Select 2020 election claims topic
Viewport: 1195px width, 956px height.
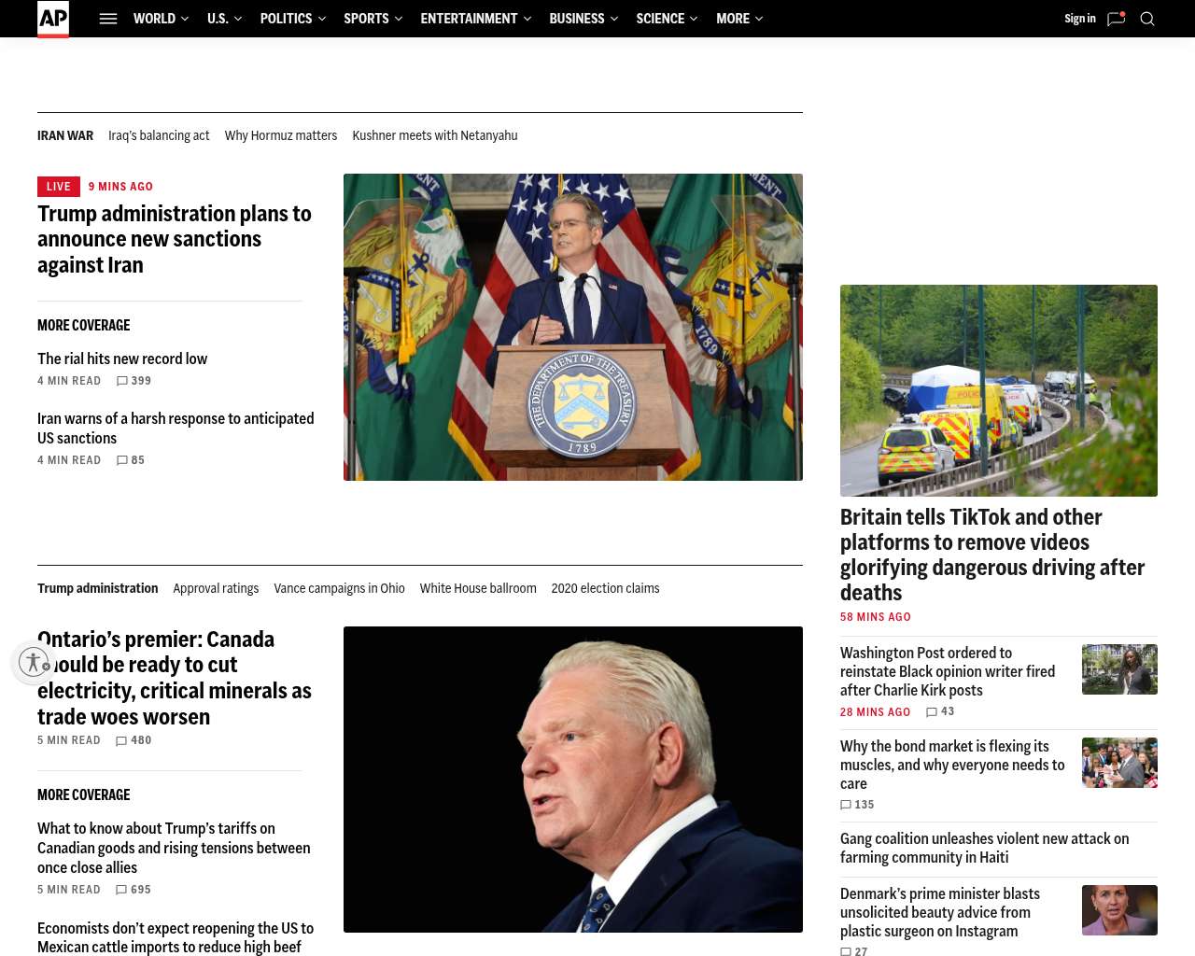[605, 588]
